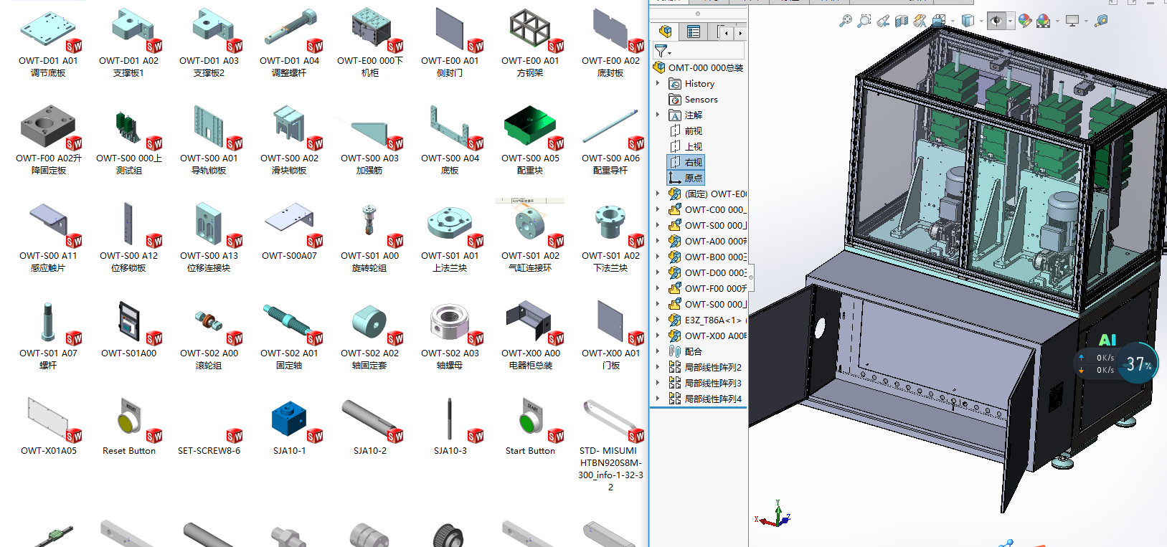Screen dimensions: 1167x547
Task: Select the 前视 plane in tree
Action: (x=693, y=131)
